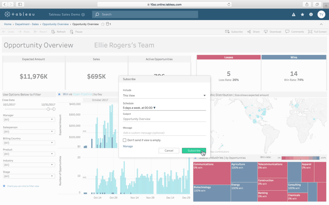Screen dimensions: 329x205
Task: Pause data updates in toolbar
Action: (x=76, y=32)
